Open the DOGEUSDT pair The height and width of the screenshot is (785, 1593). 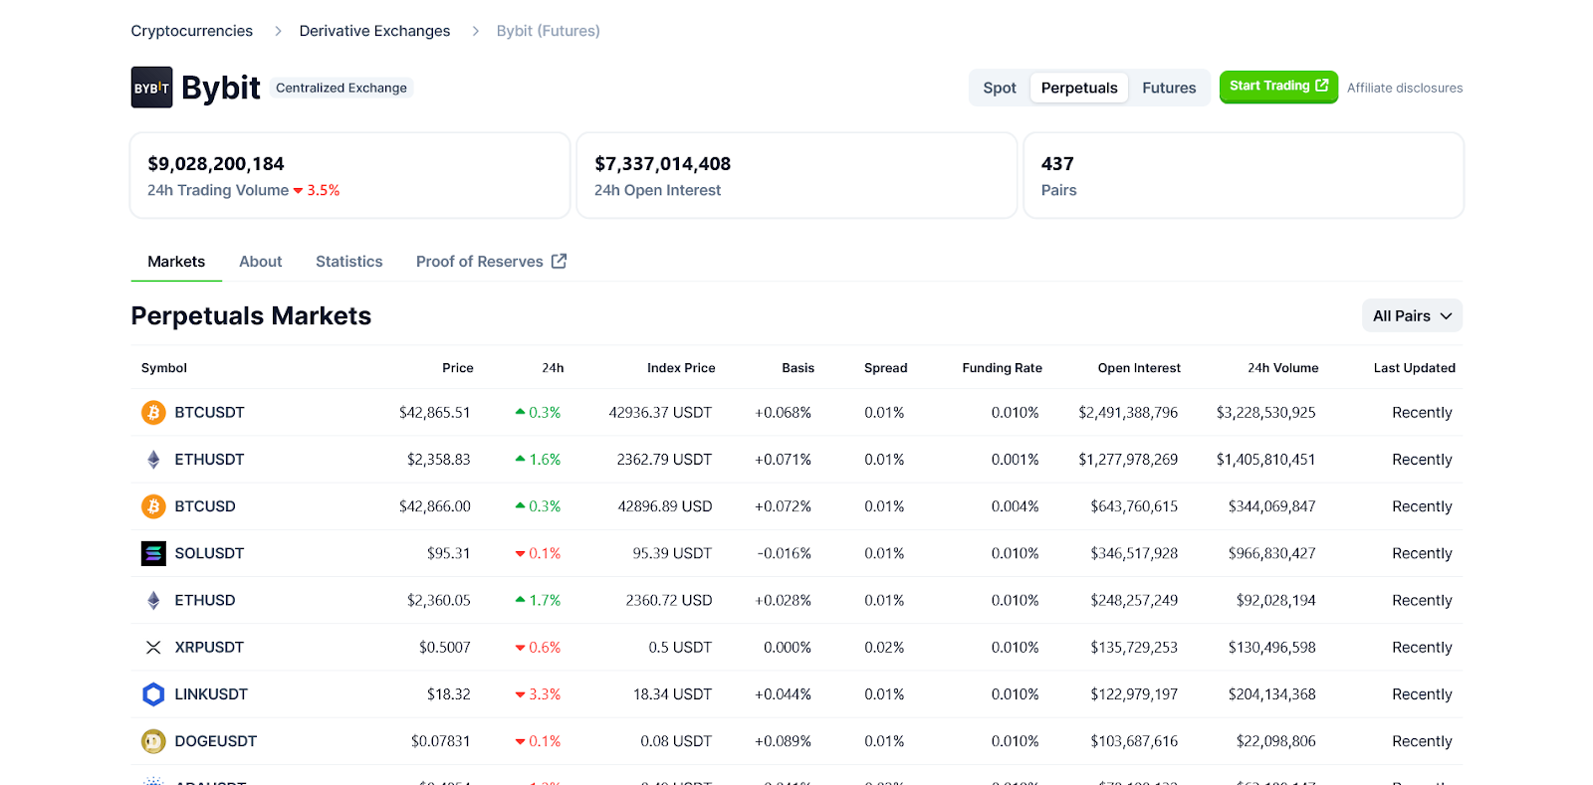pyautogui.click(x=216, y=741)
